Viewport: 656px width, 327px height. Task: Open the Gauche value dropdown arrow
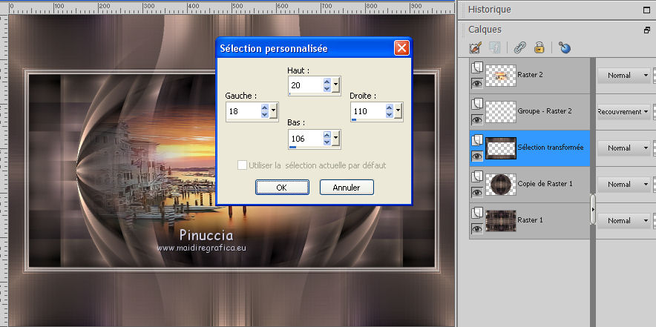coord(273,111)
